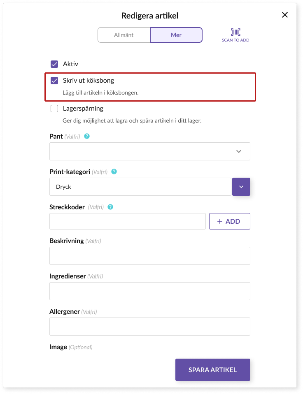
Task: Click the help icon next to Pant
Action: (86, 136)
